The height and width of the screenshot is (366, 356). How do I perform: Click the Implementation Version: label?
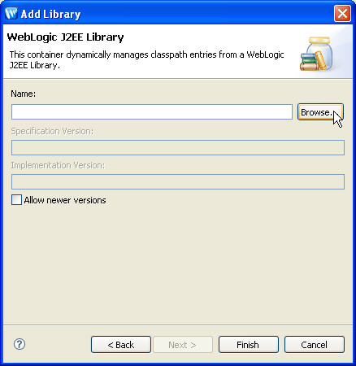(x=58, y=165)
